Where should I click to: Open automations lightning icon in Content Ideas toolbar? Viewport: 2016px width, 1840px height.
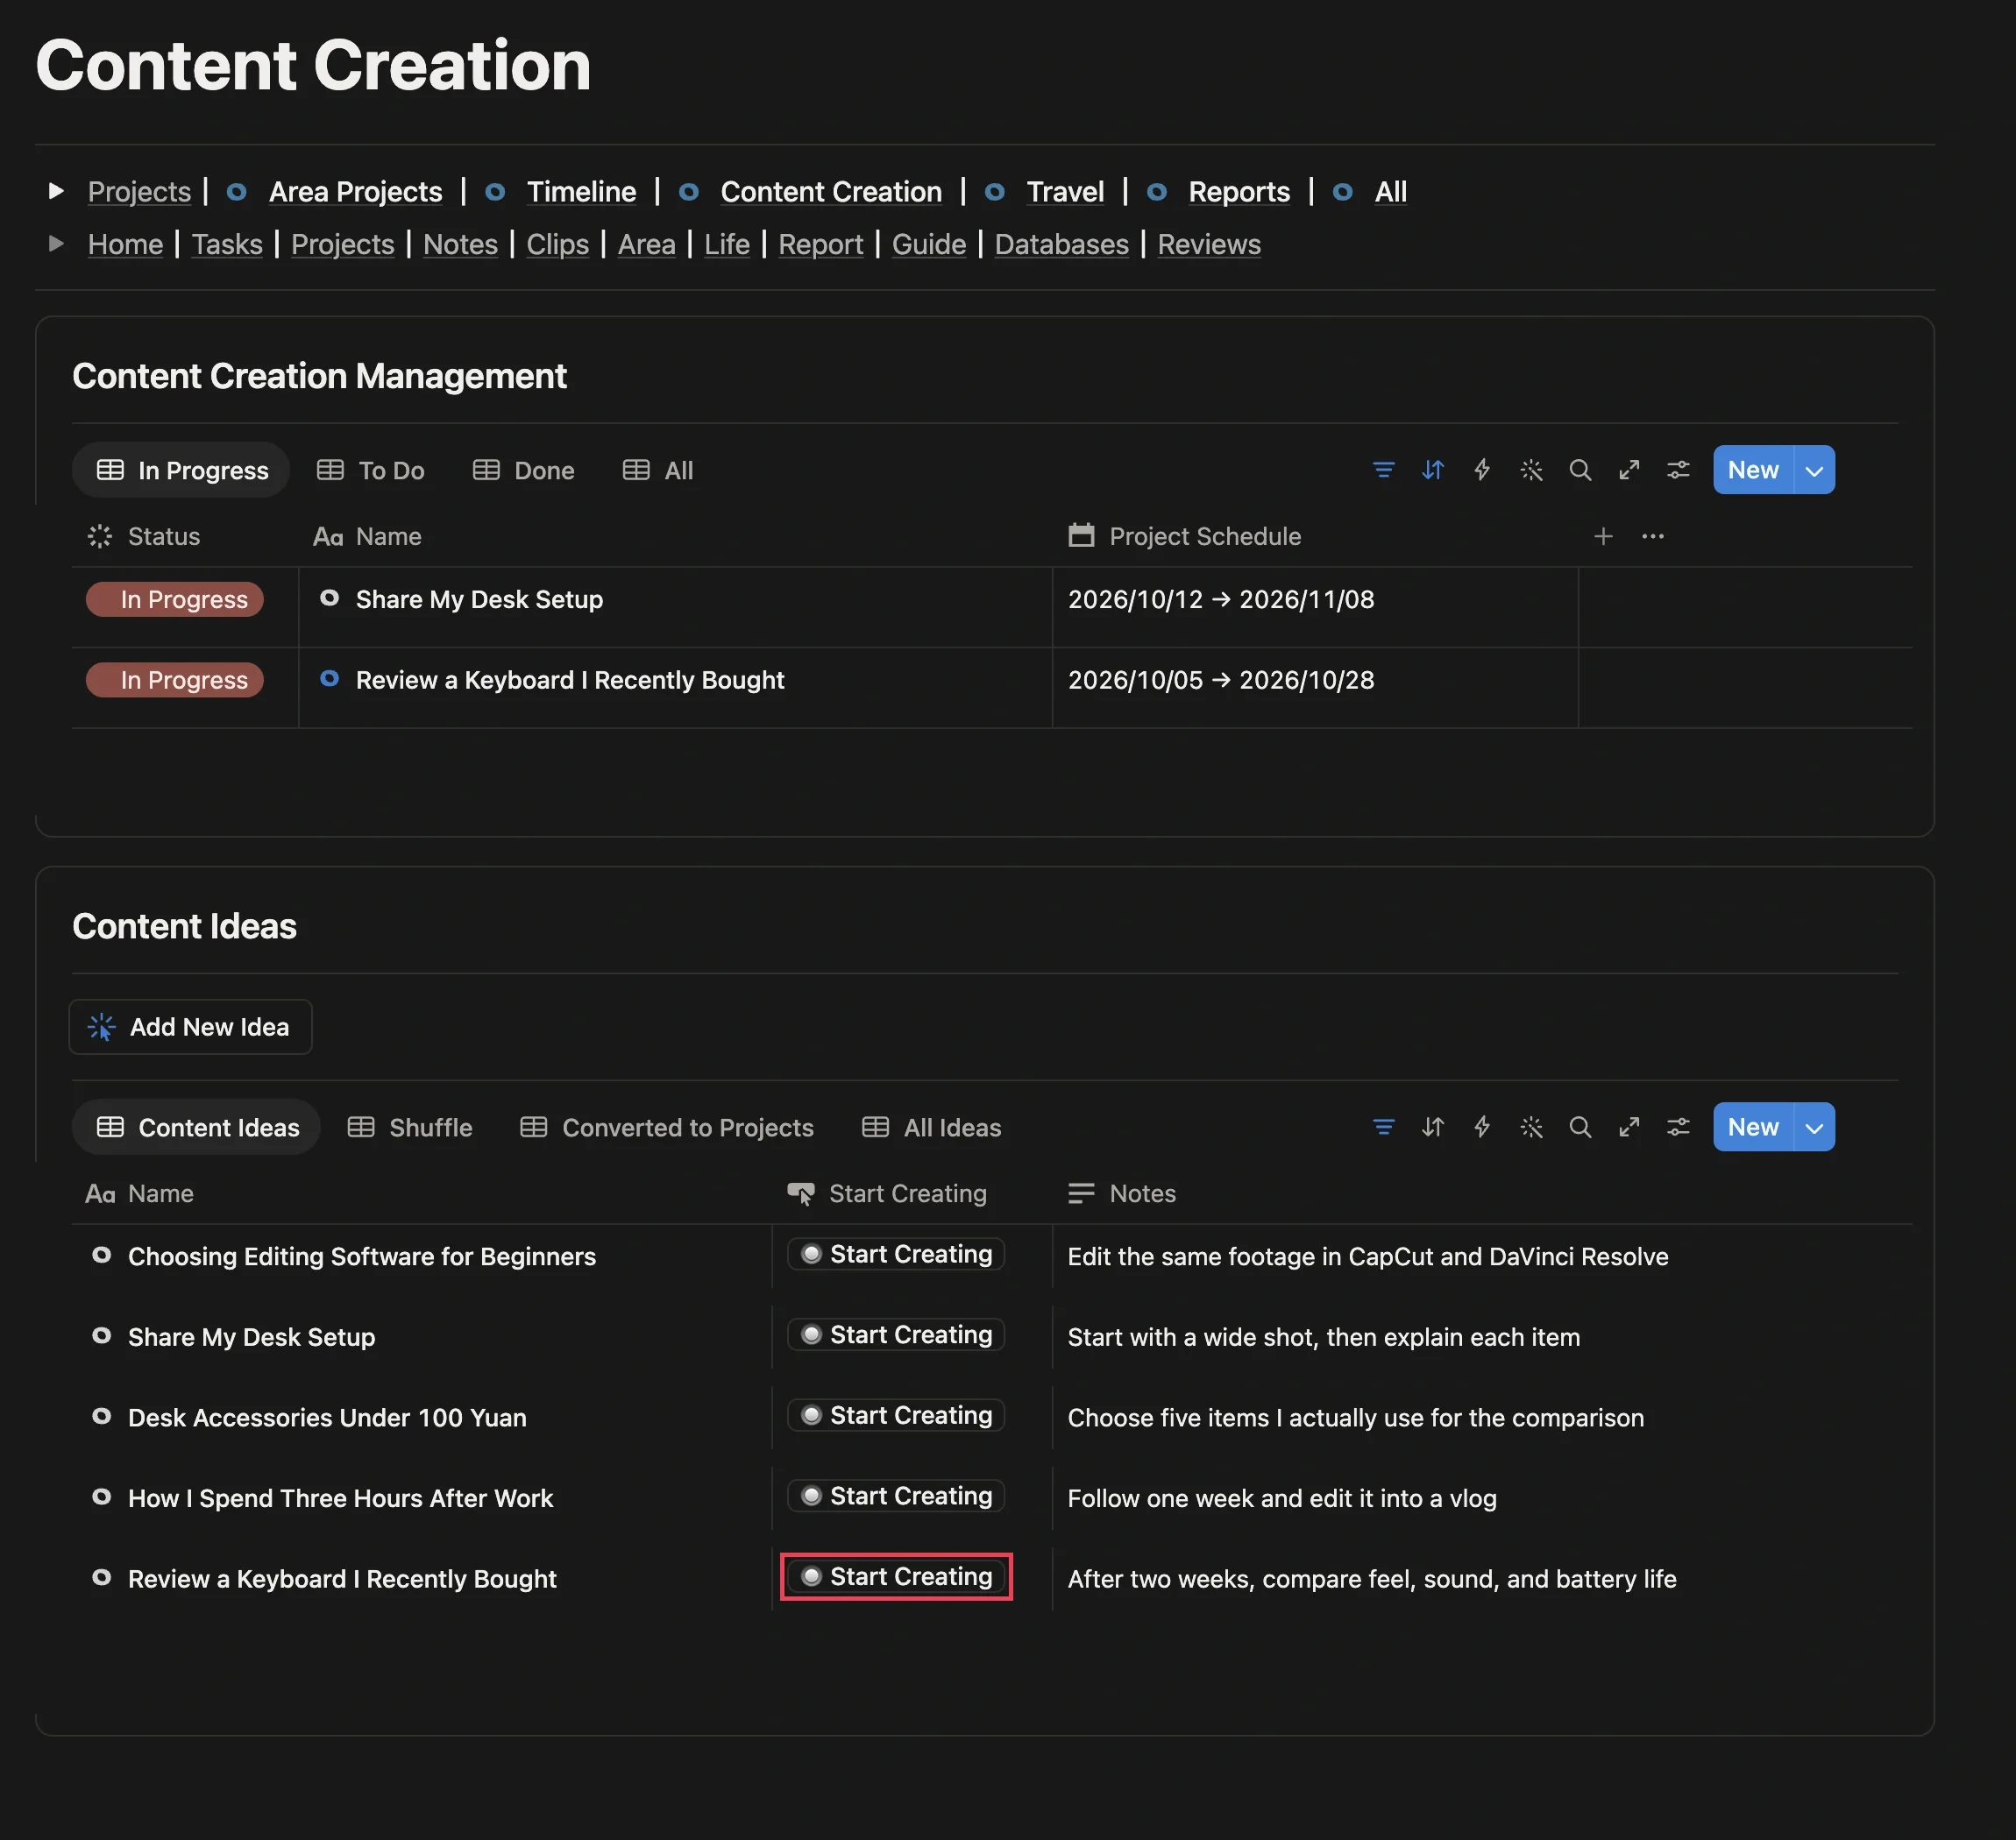pos(1481,1128)
